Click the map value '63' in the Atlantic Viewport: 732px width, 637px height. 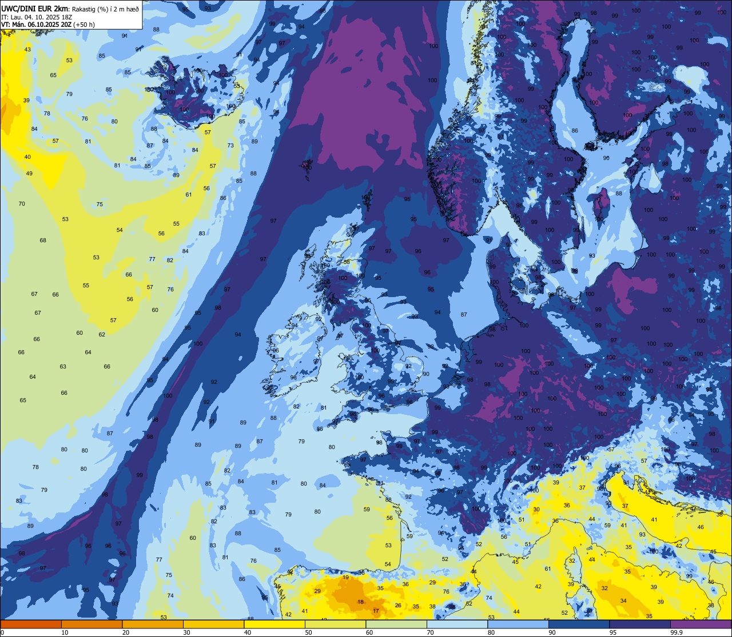[63, 367]
